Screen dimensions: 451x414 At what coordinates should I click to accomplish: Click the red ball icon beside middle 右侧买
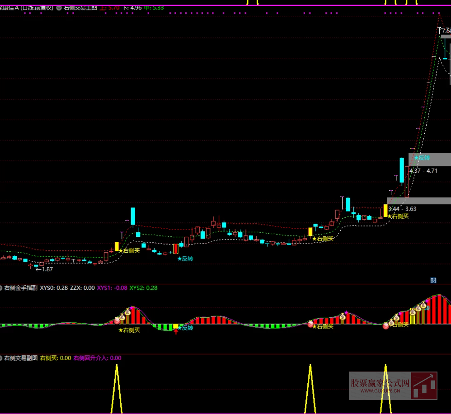click(x=310, y=324)
